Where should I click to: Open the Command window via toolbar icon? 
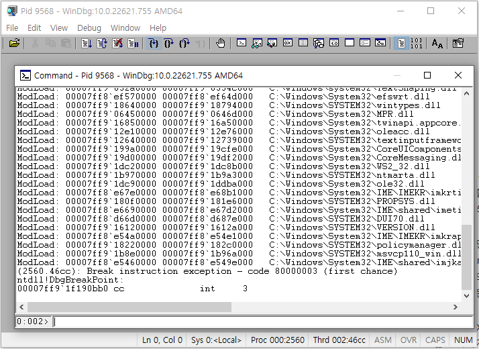[x=242, y=43]
